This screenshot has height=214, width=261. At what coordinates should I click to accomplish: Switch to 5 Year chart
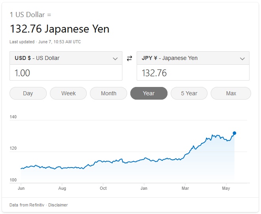coord(189,93)
